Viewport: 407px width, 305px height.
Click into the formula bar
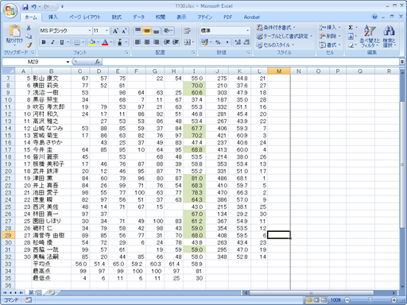tap(250, 62)
